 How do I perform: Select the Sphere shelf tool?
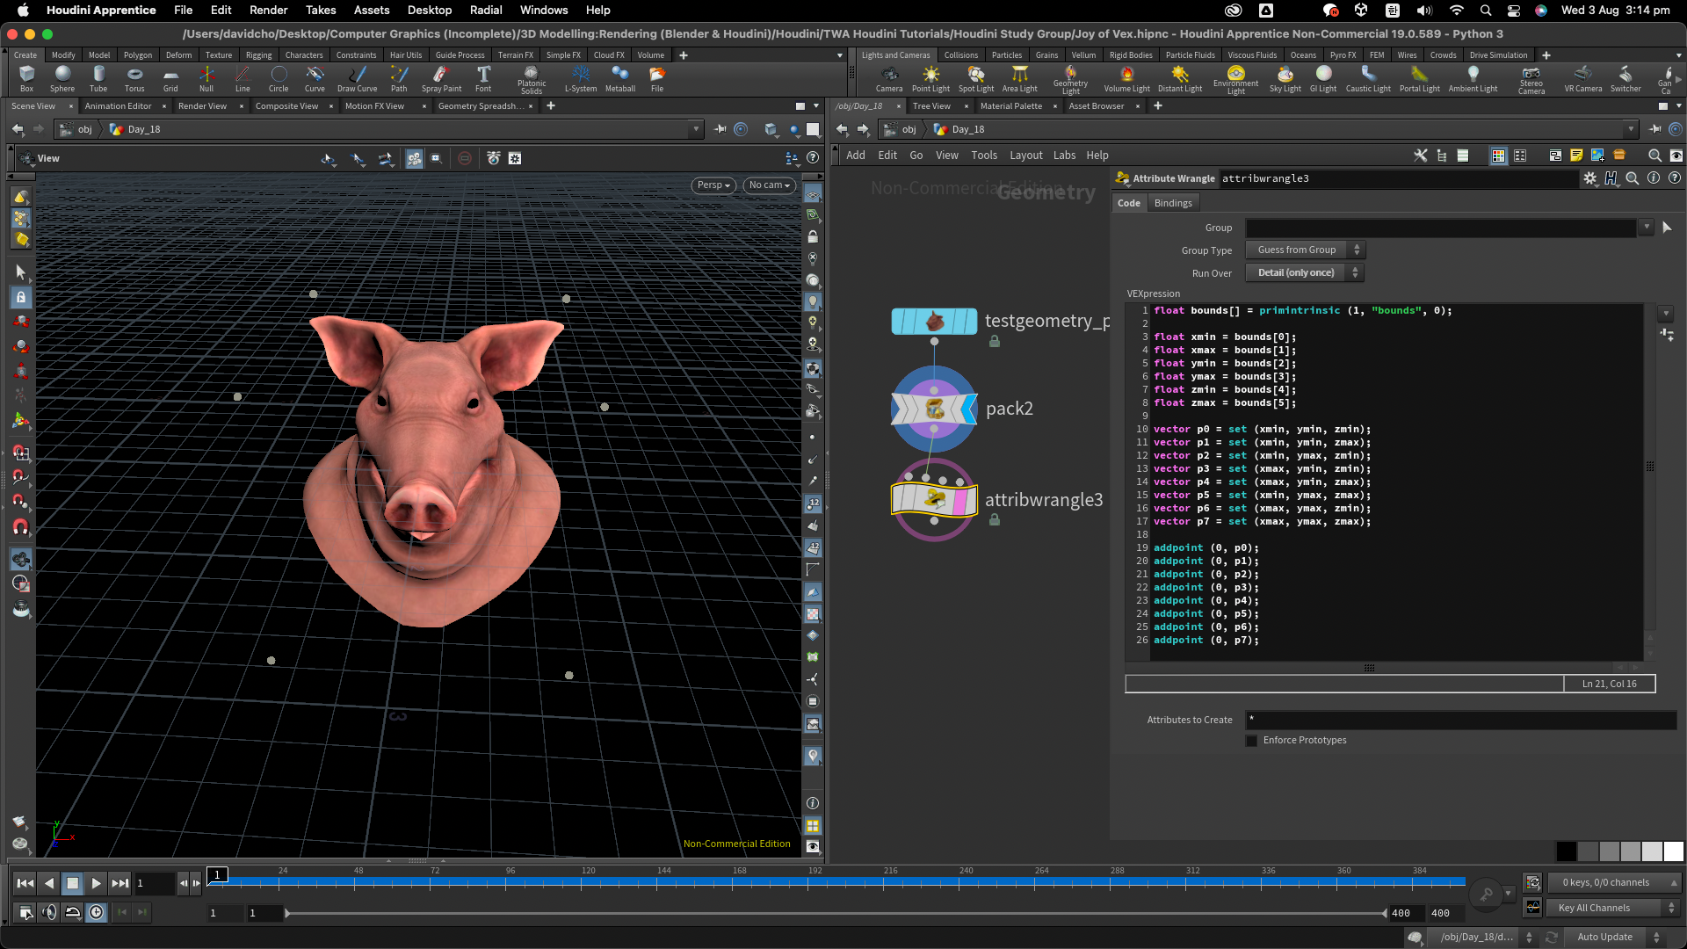62,77
